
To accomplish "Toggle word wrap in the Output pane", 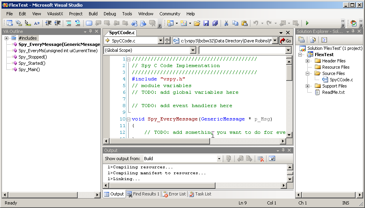I will tap(272, 159).
